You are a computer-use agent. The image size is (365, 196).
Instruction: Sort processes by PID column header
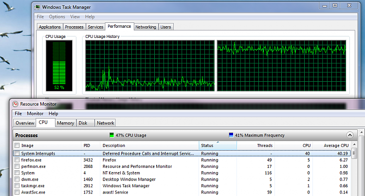91,145
